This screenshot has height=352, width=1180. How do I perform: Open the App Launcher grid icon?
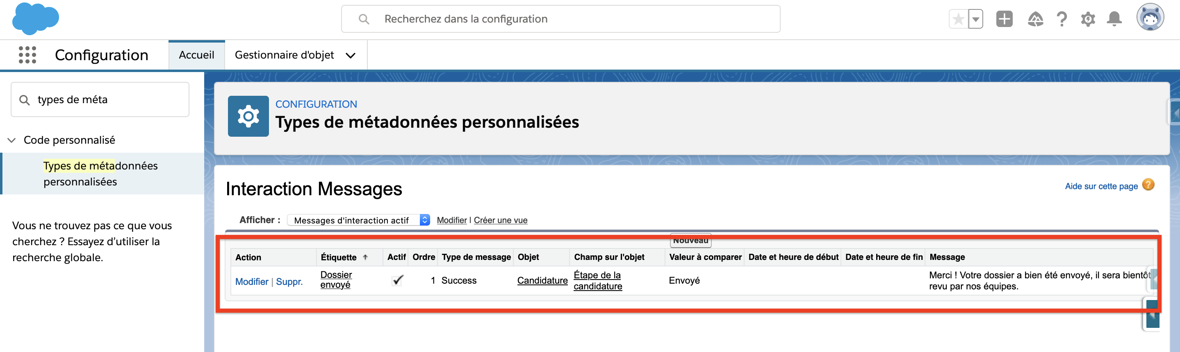click(27, 55)
